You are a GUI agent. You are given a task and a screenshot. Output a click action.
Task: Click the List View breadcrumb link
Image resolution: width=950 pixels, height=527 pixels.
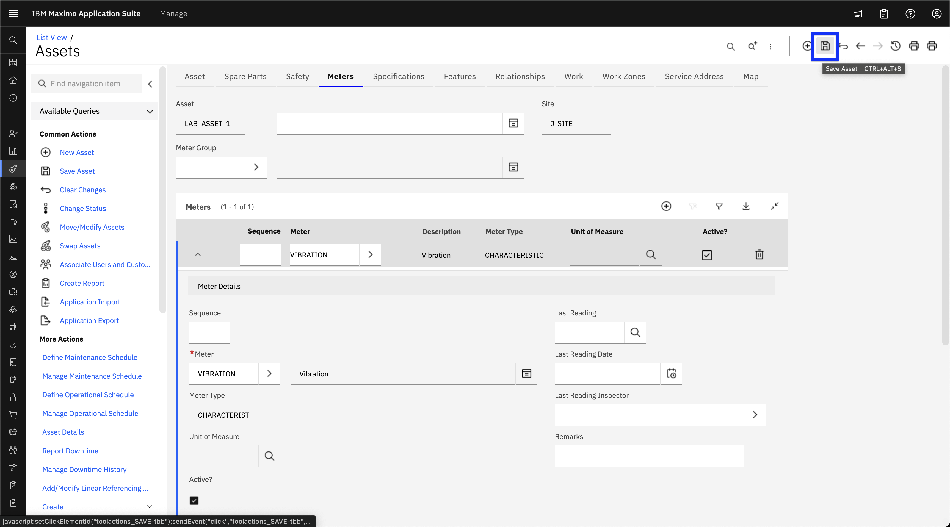(x=51, y=37)
